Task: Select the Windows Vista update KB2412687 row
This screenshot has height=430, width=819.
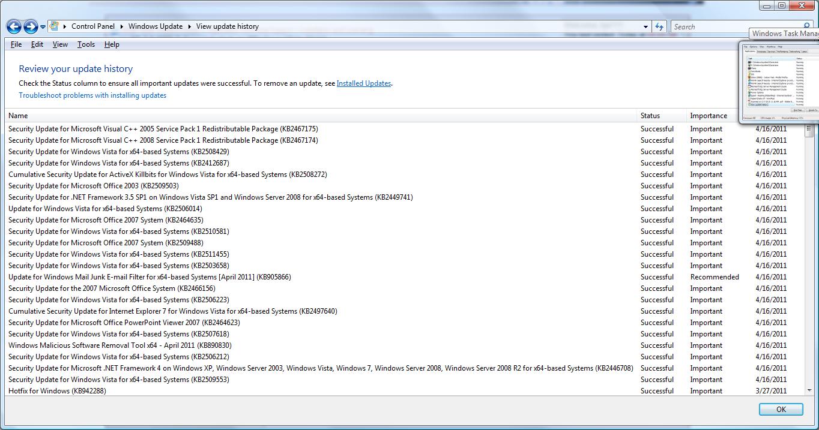Action: point(405,163)
